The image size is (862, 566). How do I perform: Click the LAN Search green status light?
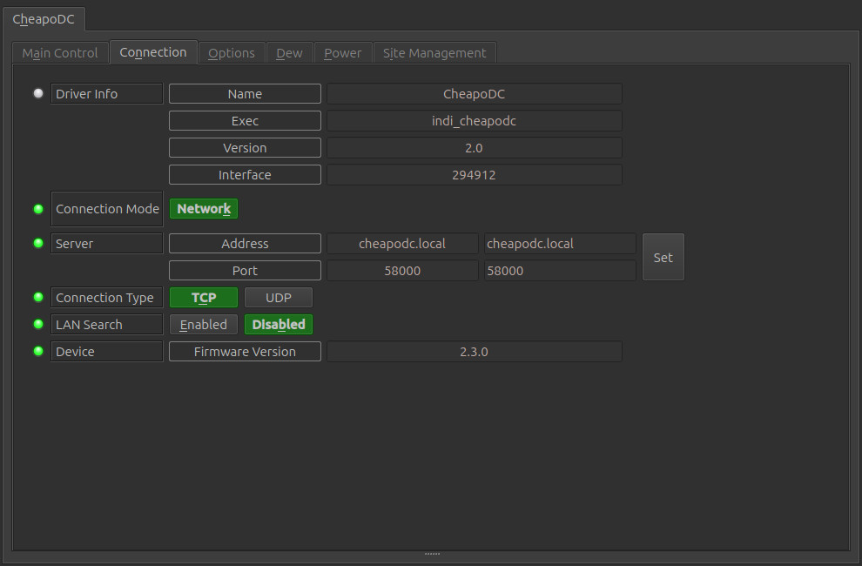[38, 324]
